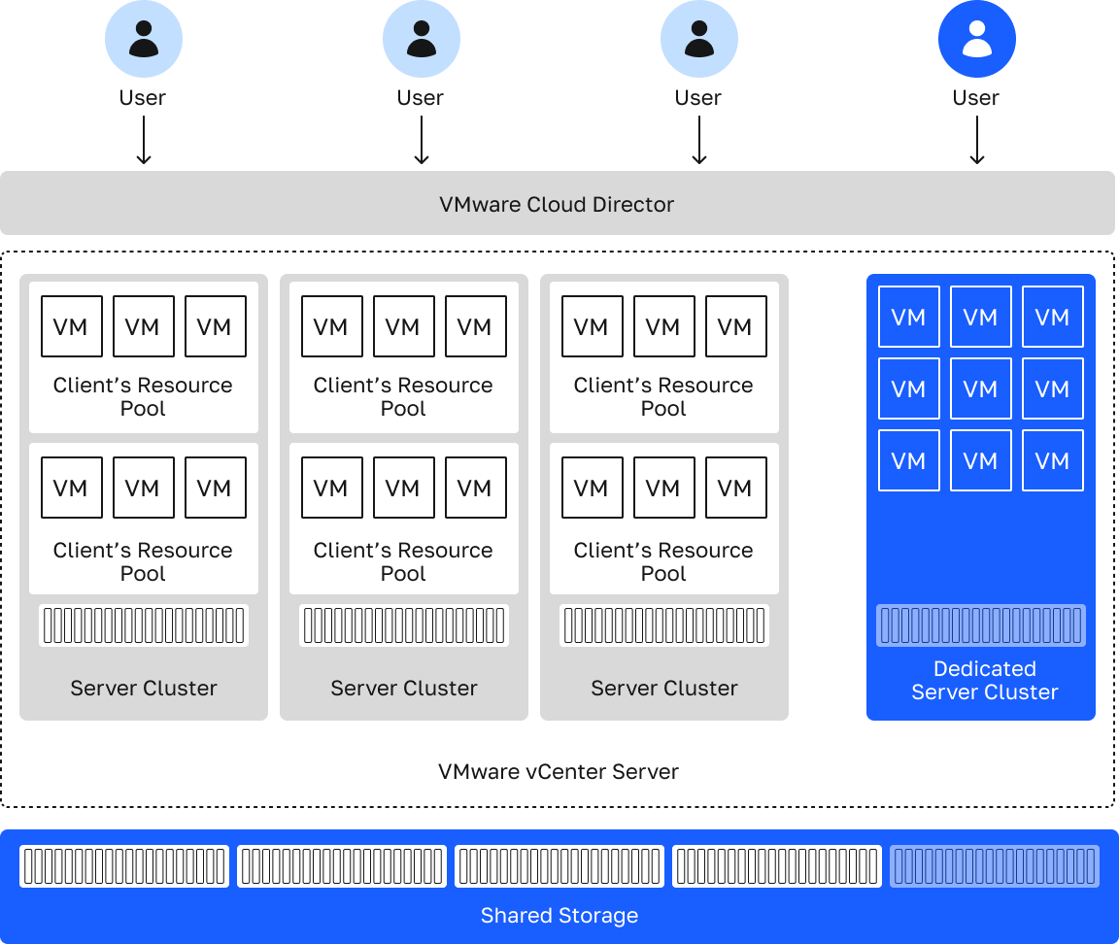Click the Dedicated Server Cluster label
The image size is (1119, 944).
(x=984, y=680)
